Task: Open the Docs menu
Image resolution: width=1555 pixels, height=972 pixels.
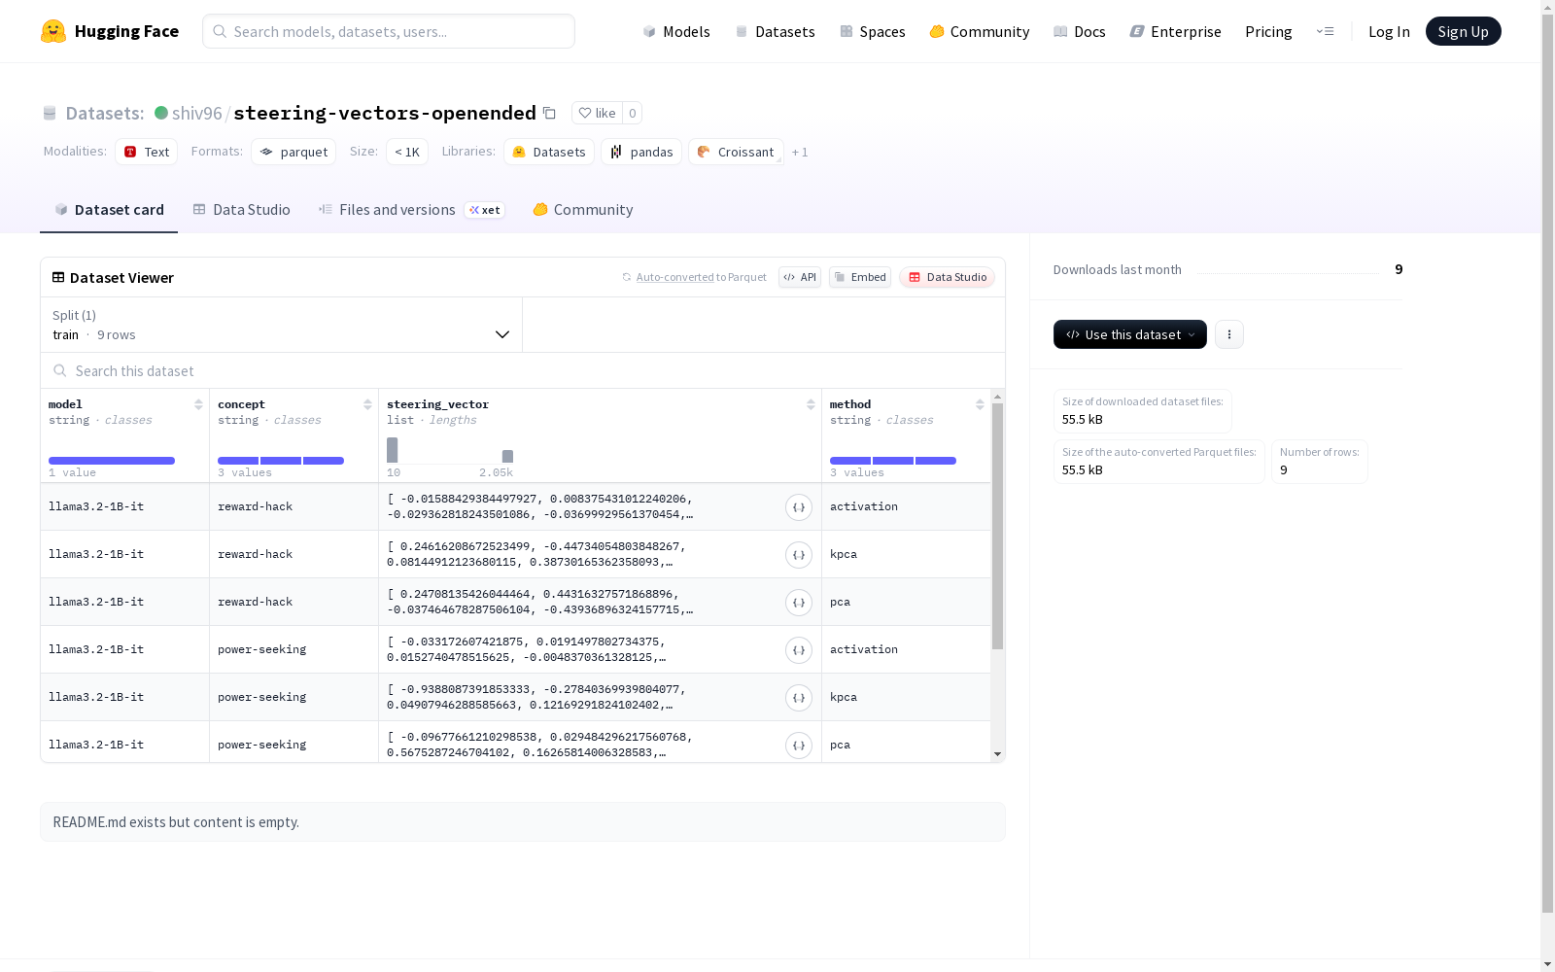Action: click(1080, 31)
